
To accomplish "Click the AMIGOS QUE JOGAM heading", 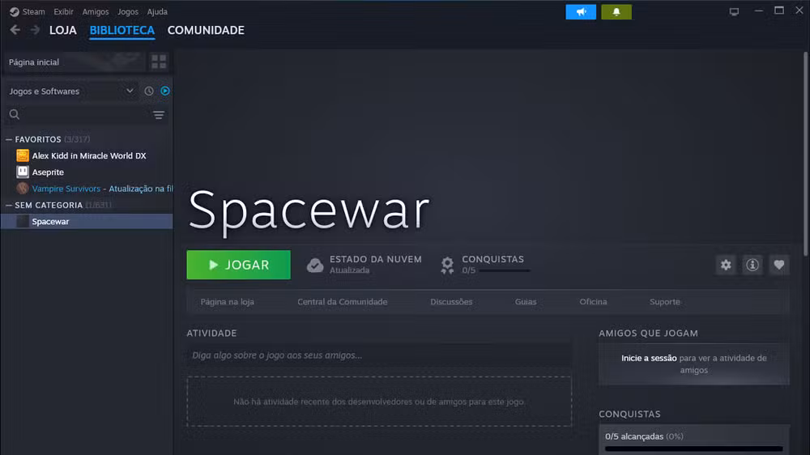I will (x=648, y=333).
